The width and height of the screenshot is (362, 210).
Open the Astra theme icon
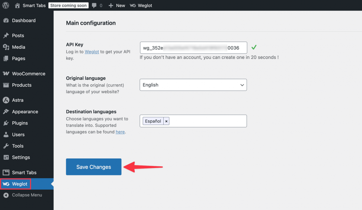tap(6, 100)
